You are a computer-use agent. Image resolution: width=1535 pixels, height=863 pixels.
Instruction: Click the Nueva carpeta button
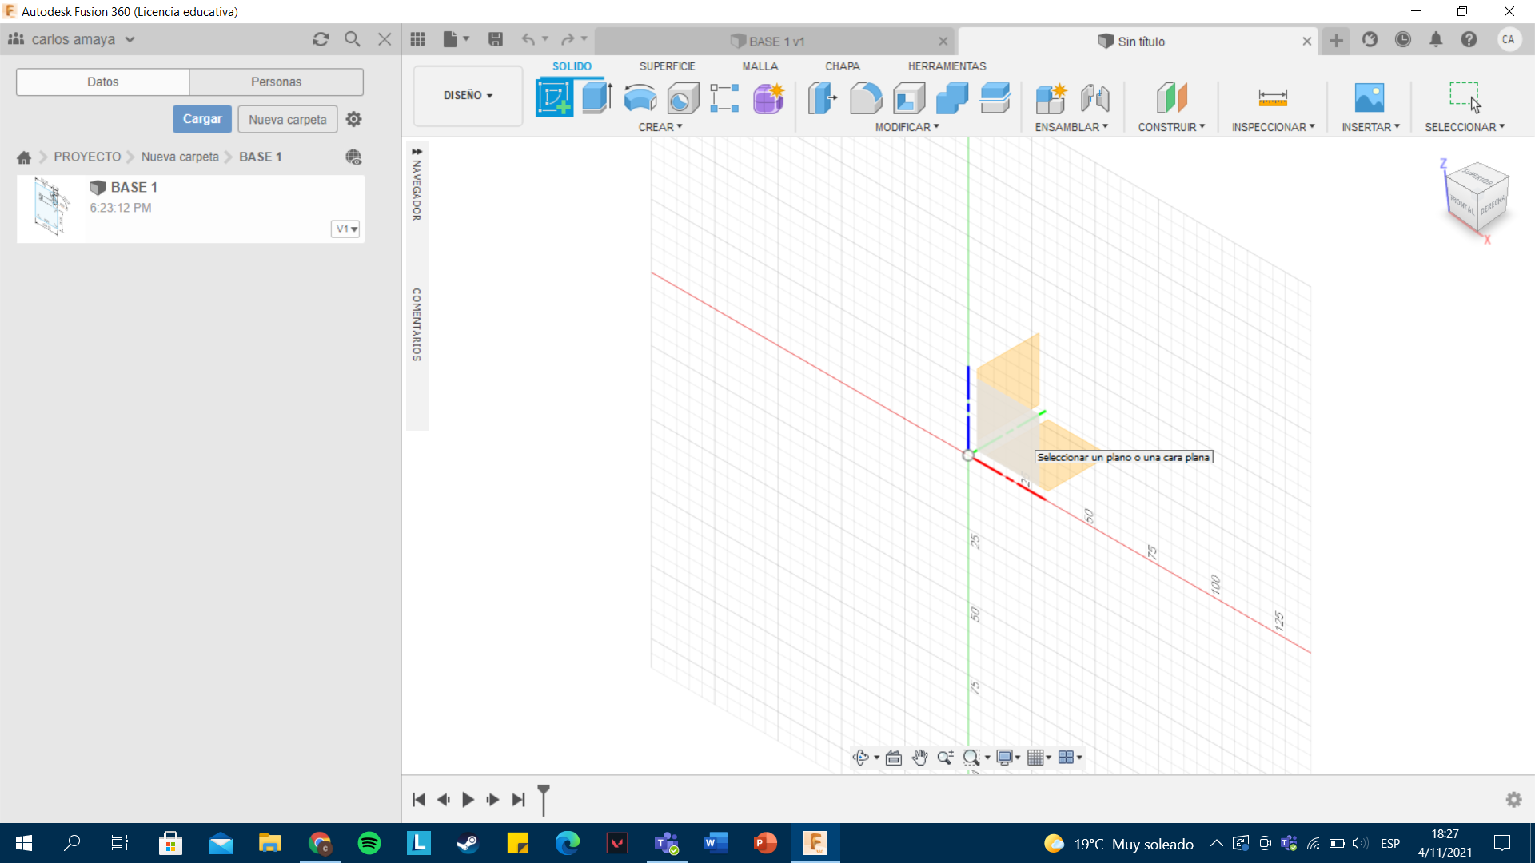288,119
